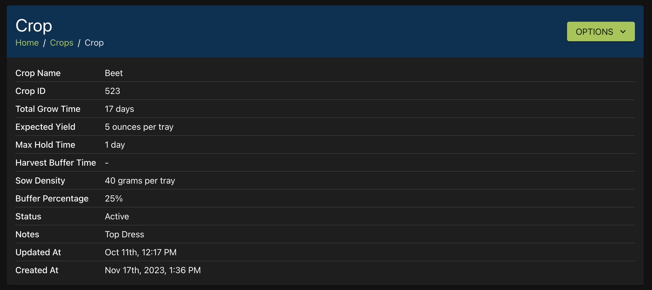The width and height of the screenshot is (652, 290).
Task: Open the OPTIONS dropdown menu
Action: [600, 32]
